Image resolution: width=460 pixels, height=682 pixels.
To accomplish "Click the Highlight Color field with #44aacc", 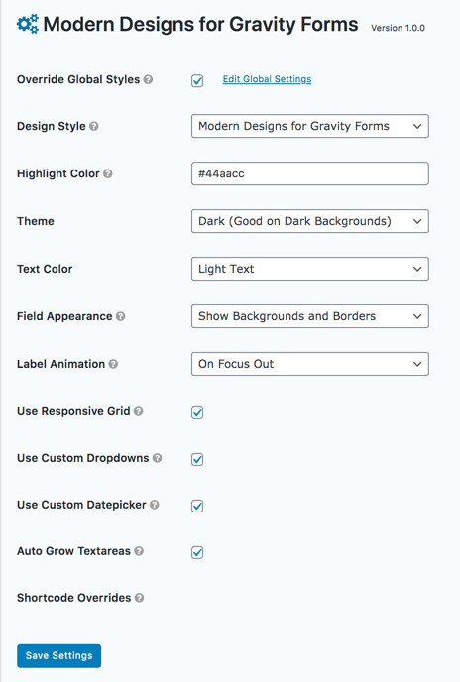I will click(310, 173).
